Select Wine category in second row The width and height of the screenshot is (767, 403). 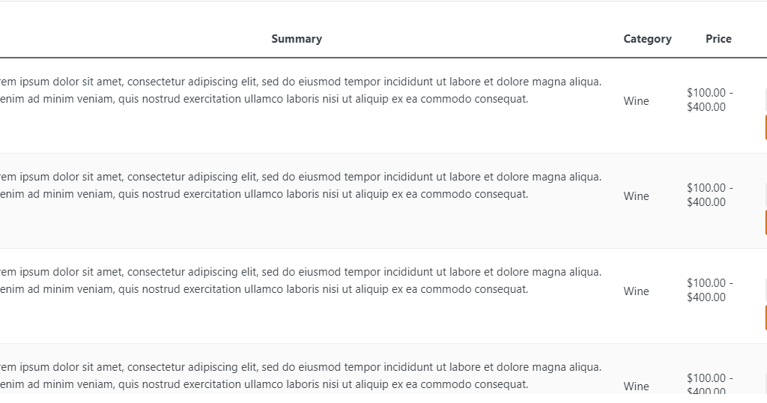click(x=636, y=196)
